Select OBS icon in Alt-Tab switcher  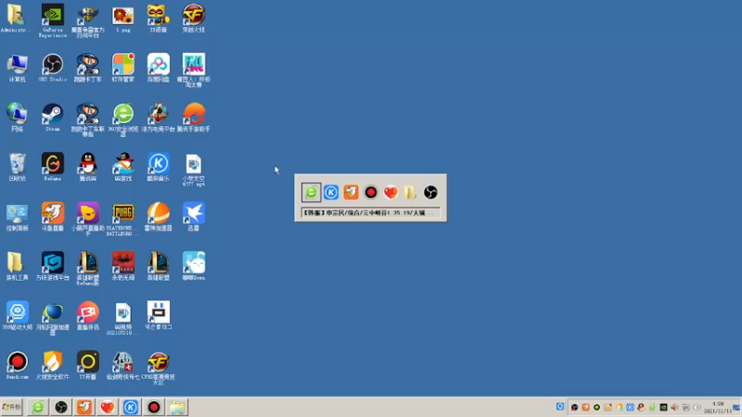pyautogui.click(x=430, y=193)
